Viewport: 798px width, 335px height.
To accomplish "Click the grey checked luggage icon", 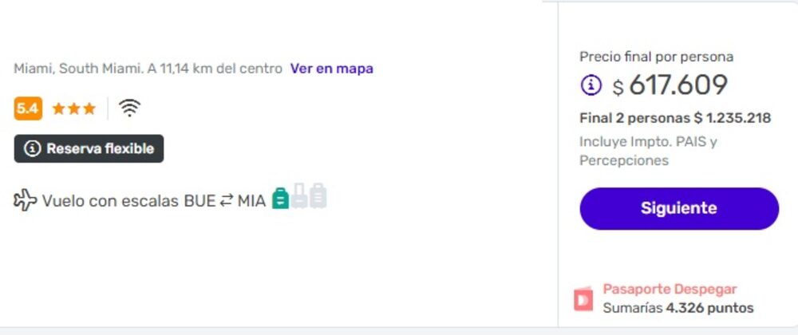I will tap(318, 195).
